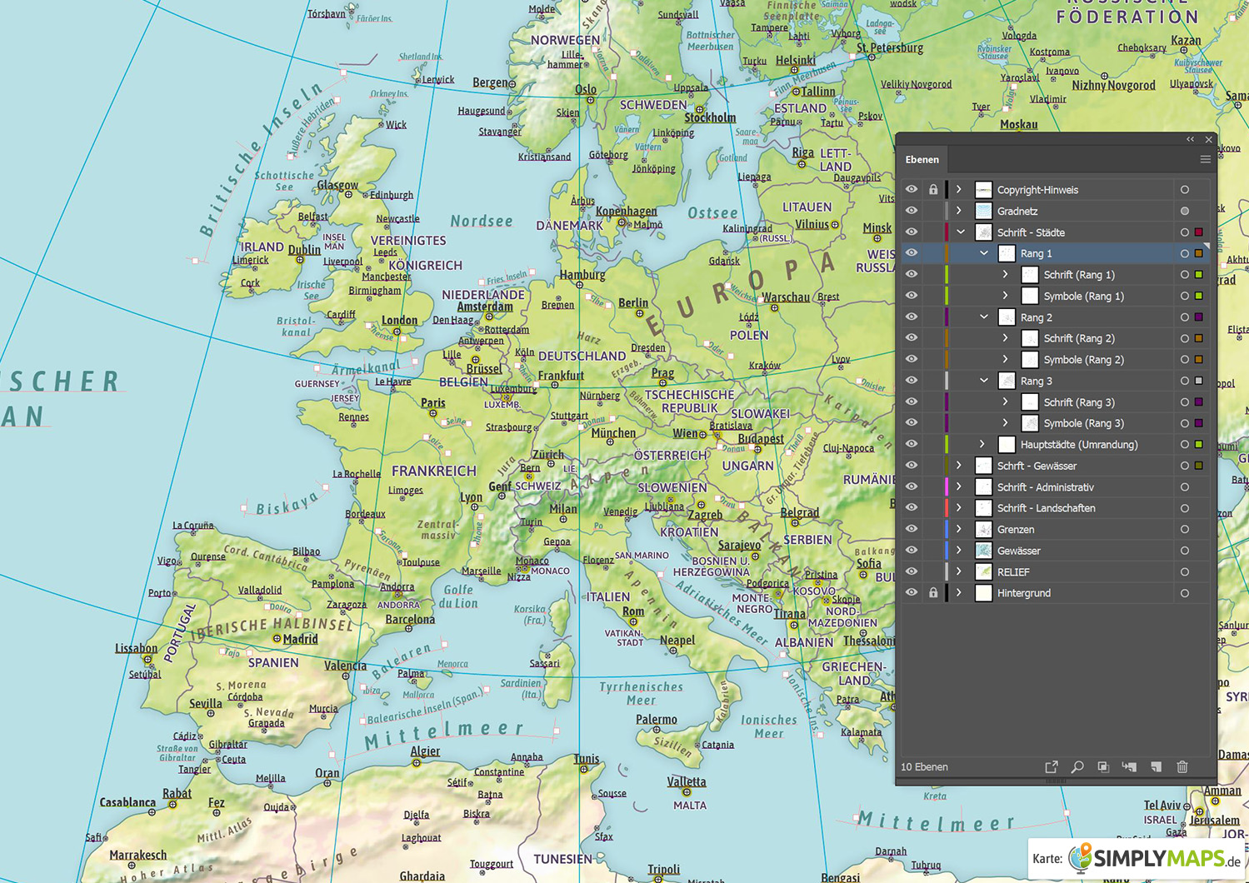
Task: Expand Hauptstädte (Umrandung) sublayer
Action: click(982, 445)
